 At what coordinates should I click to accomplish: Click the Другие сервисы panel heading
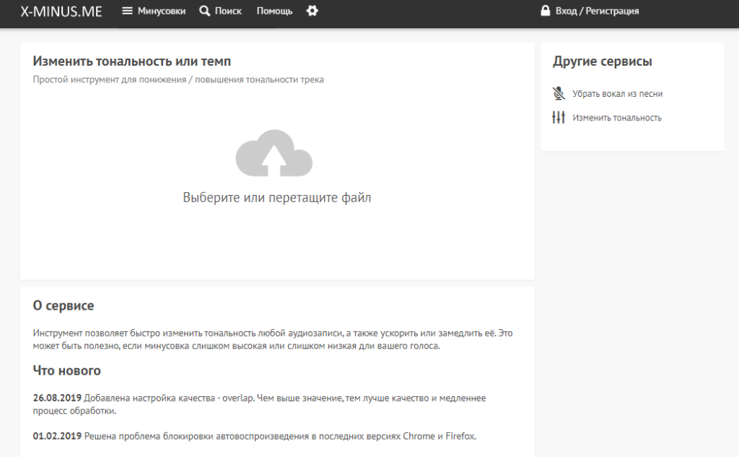(603, 61)
